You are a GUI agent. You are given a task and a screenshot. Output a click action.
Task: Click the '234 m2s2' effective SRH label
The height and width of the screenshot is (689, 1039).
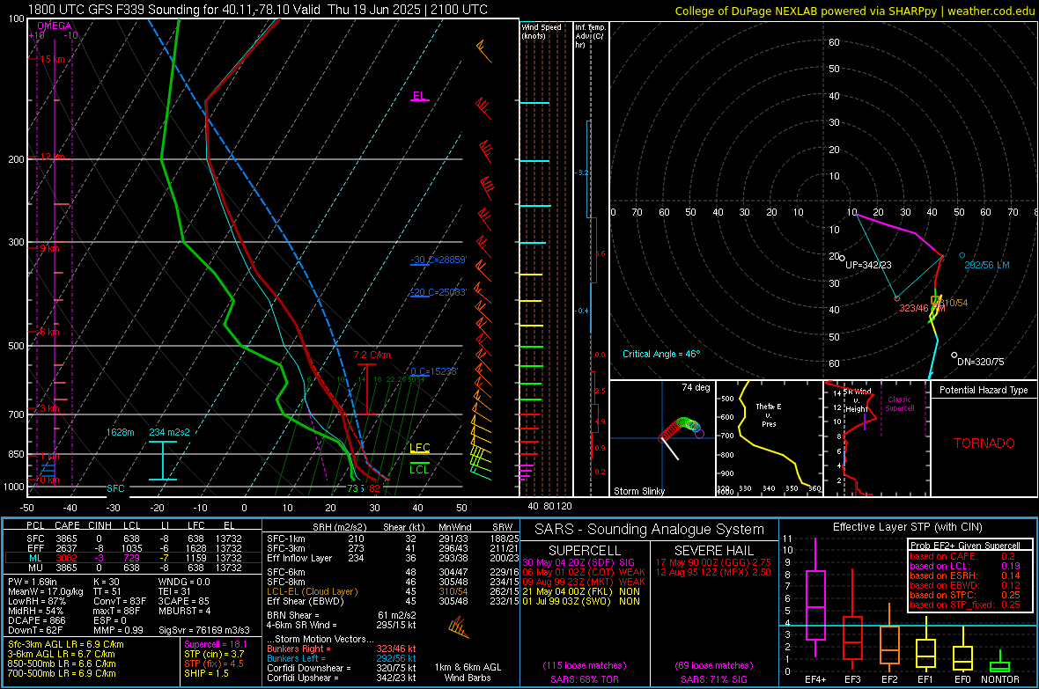tap(169, 432)
